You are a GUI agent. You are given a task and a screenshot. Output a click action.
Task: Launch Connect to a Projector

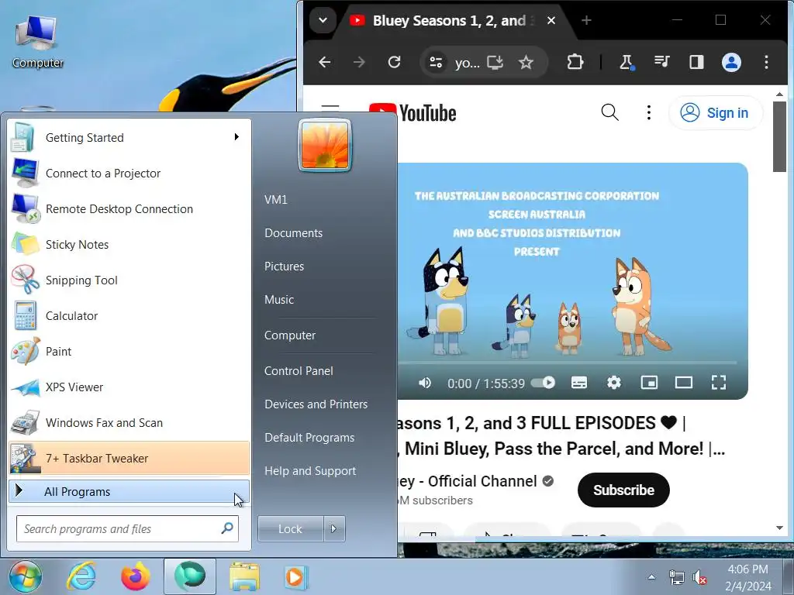(x=129, y=173)
